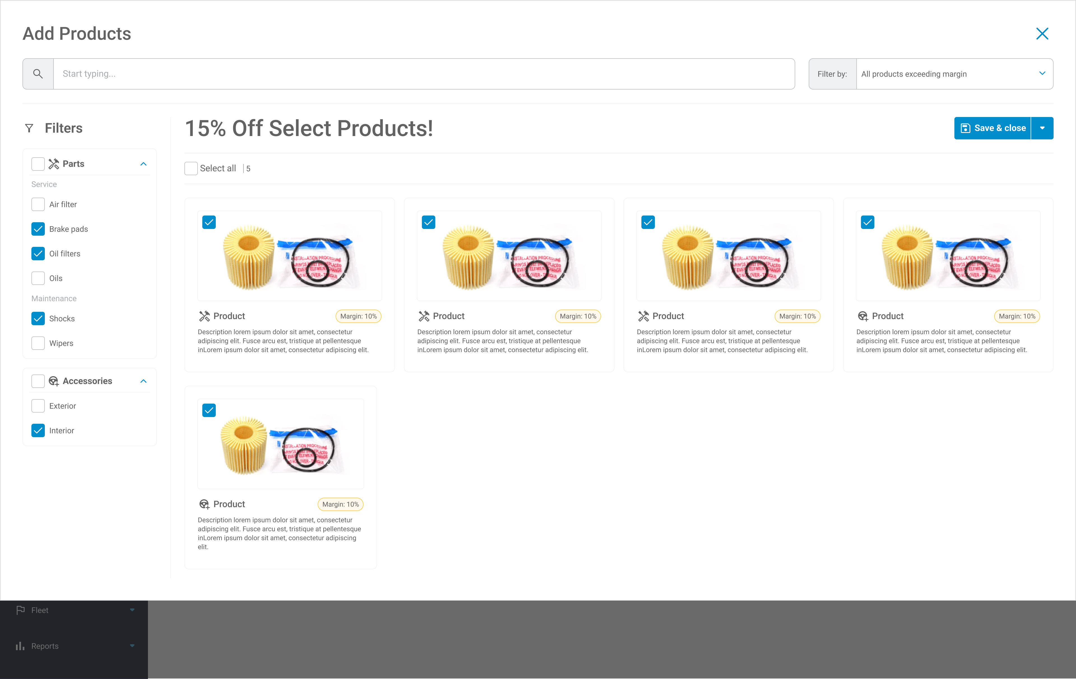Click the Fleet flag icon
Viewport: 1076px width, 679px height.
(20, 610)
